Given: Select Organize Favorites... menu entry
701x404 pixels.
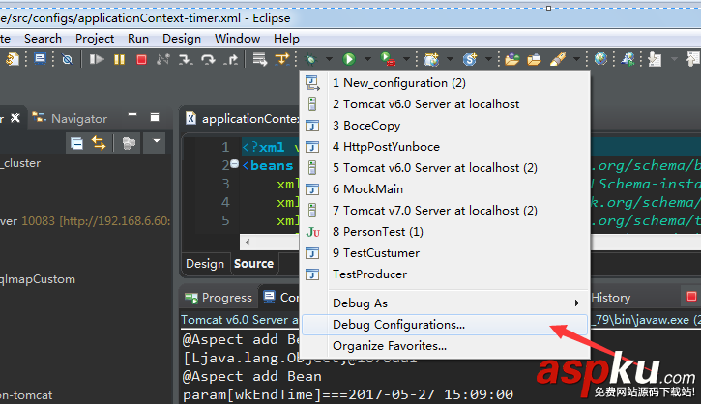Looking at the screenshot, I should tap(445, 346).
